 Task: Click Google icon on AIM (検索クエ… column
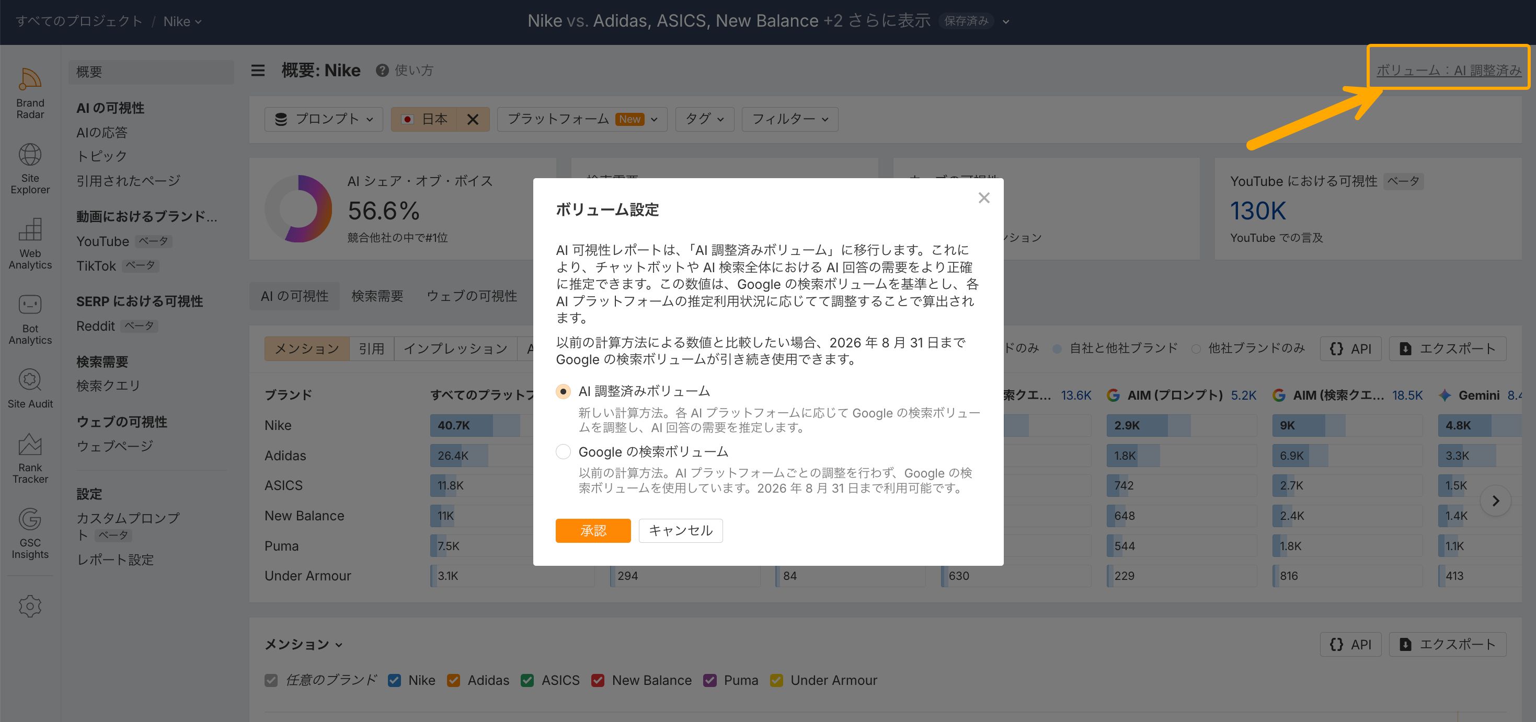(x=1279, y=395)
